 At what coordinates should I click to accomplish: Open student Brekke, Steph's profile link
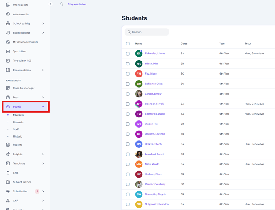pos(153,144)
